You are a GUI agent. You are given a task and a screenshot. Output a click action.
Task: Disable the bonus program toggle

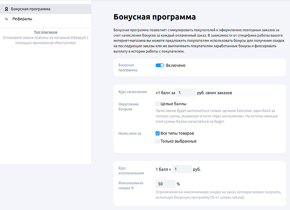coord(160,65)
